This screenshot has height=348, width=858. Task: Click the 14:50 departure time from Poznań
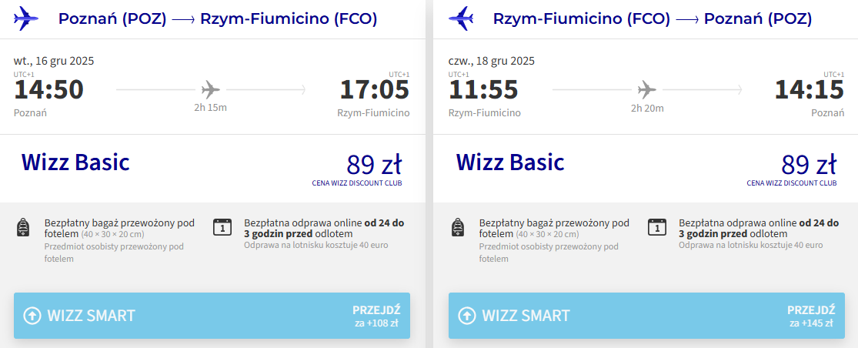pyautogui.click(x=48, y=90)
